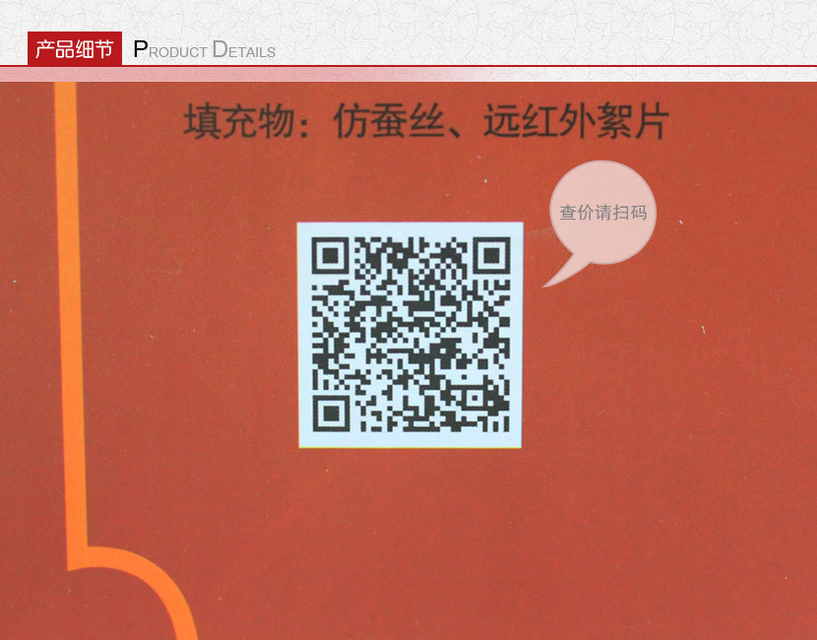Click the red 产品细节 tab label
Viewport: 817px width, 640px height.
point(75,48)
